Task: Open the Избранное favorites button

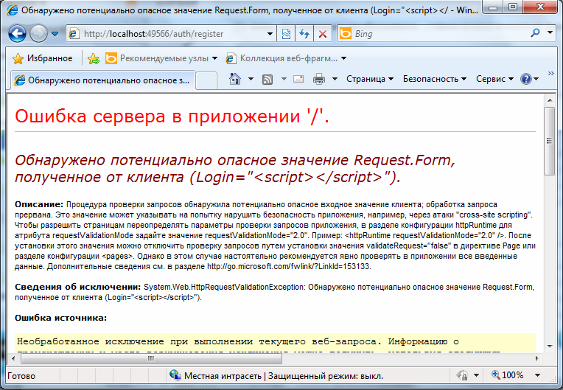Action: (x=43, y=58)
